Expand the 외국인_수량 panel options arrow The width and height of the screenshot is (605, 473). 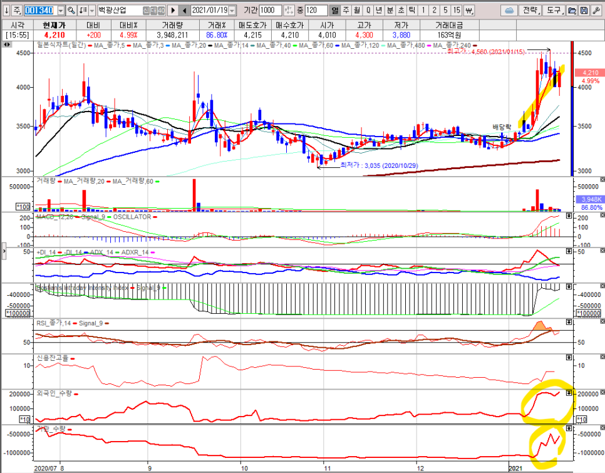coord(569,393)
